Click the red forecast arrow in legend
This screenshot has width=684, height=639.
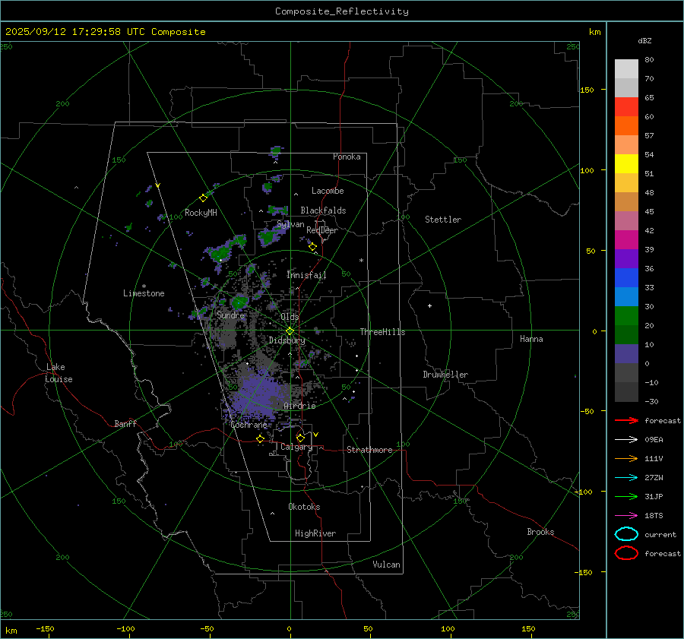pos(626,420)
